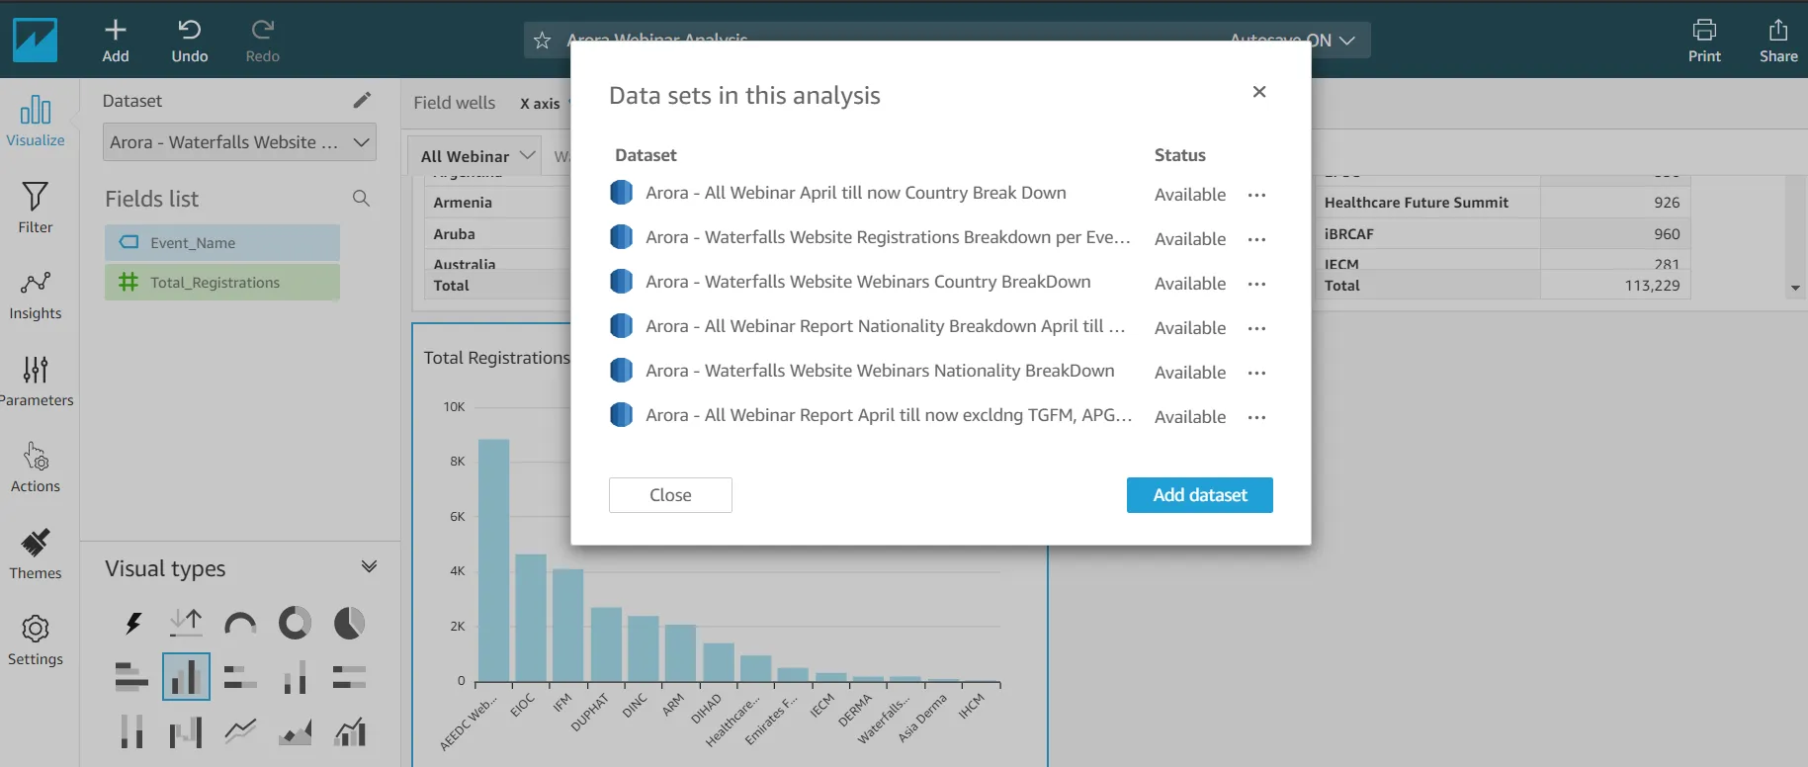Click the Close button in dialog
1808x767 pixels.
coord(670,495)
